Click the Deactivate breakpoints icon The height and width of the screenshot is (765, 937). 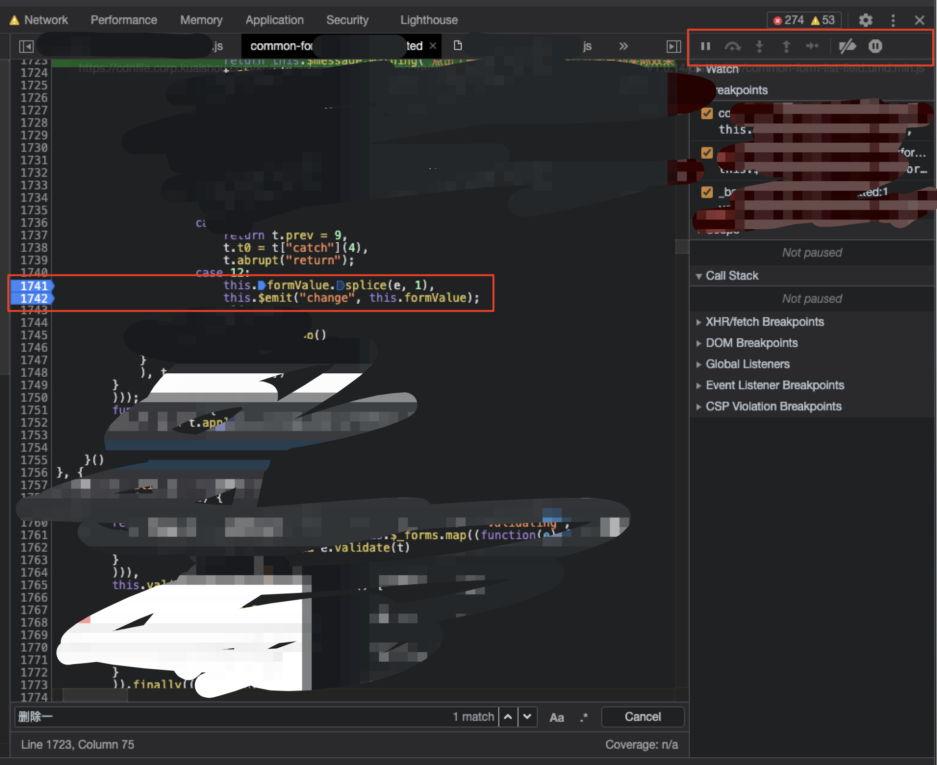pyautogui.click(x=848, y=46)
